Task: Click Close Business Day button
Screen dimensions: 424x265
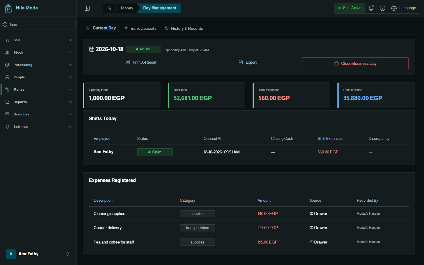Action: pos(355,63)
